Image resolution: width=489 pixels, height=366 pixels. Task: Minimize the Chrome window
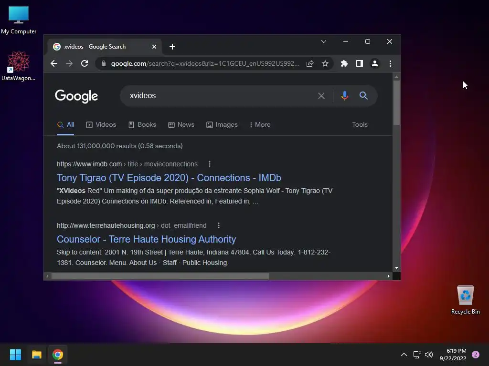pos(346,41)
